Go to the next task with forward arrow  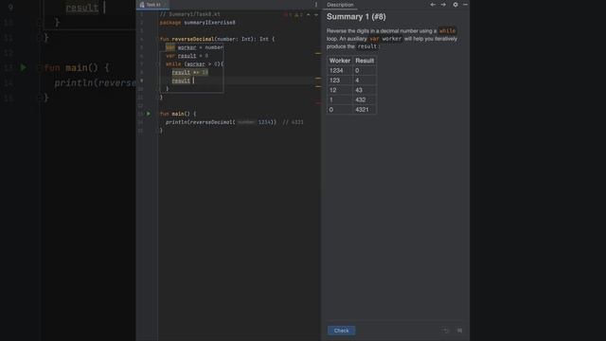443,5
